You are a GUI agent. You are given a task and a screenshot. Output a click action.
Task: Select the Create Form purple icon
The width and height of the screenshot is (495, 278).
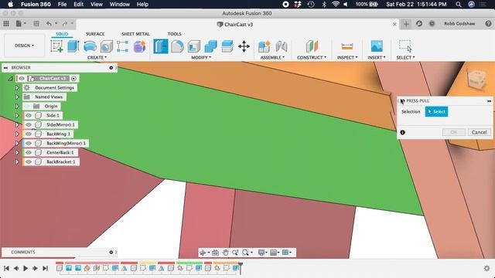[x=139, y=46]
